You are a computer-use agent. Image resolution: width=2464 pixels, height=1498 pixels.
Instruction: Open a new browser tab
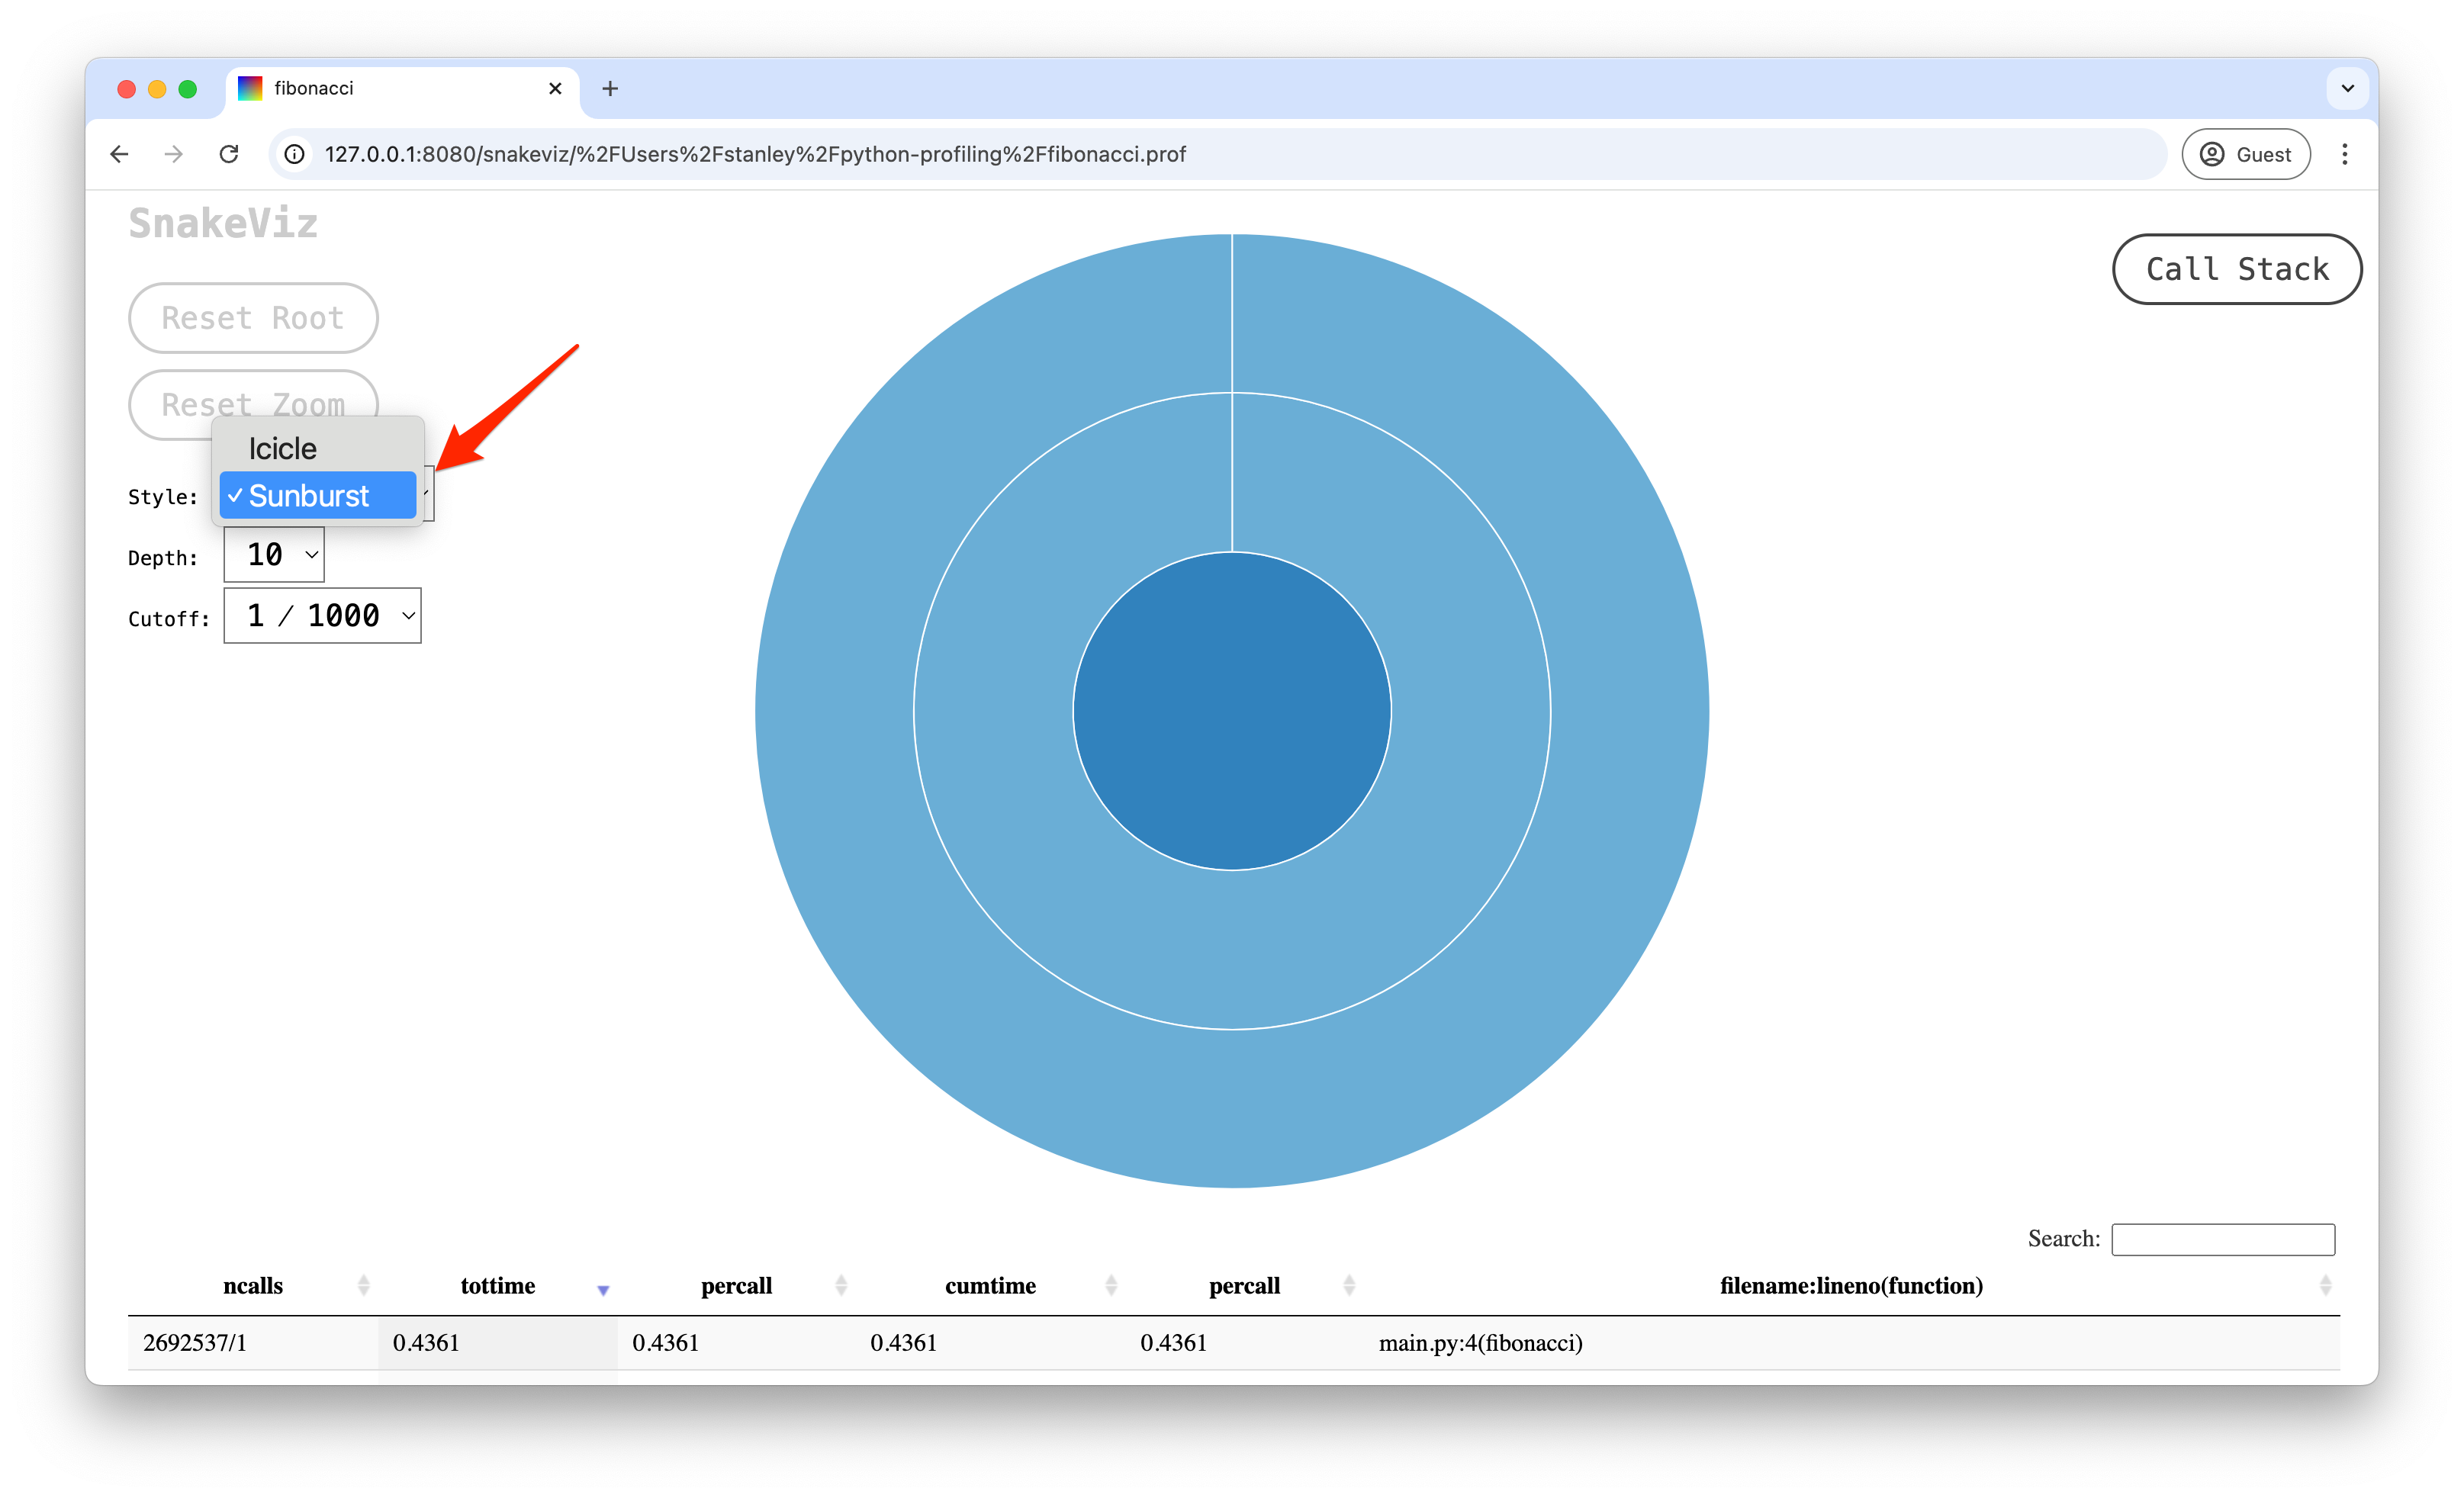pos(610,88)
